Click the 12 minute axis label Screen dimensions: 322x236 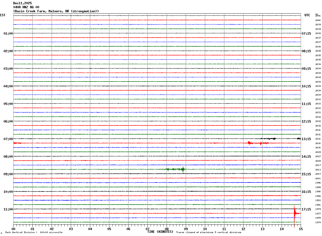243,229
